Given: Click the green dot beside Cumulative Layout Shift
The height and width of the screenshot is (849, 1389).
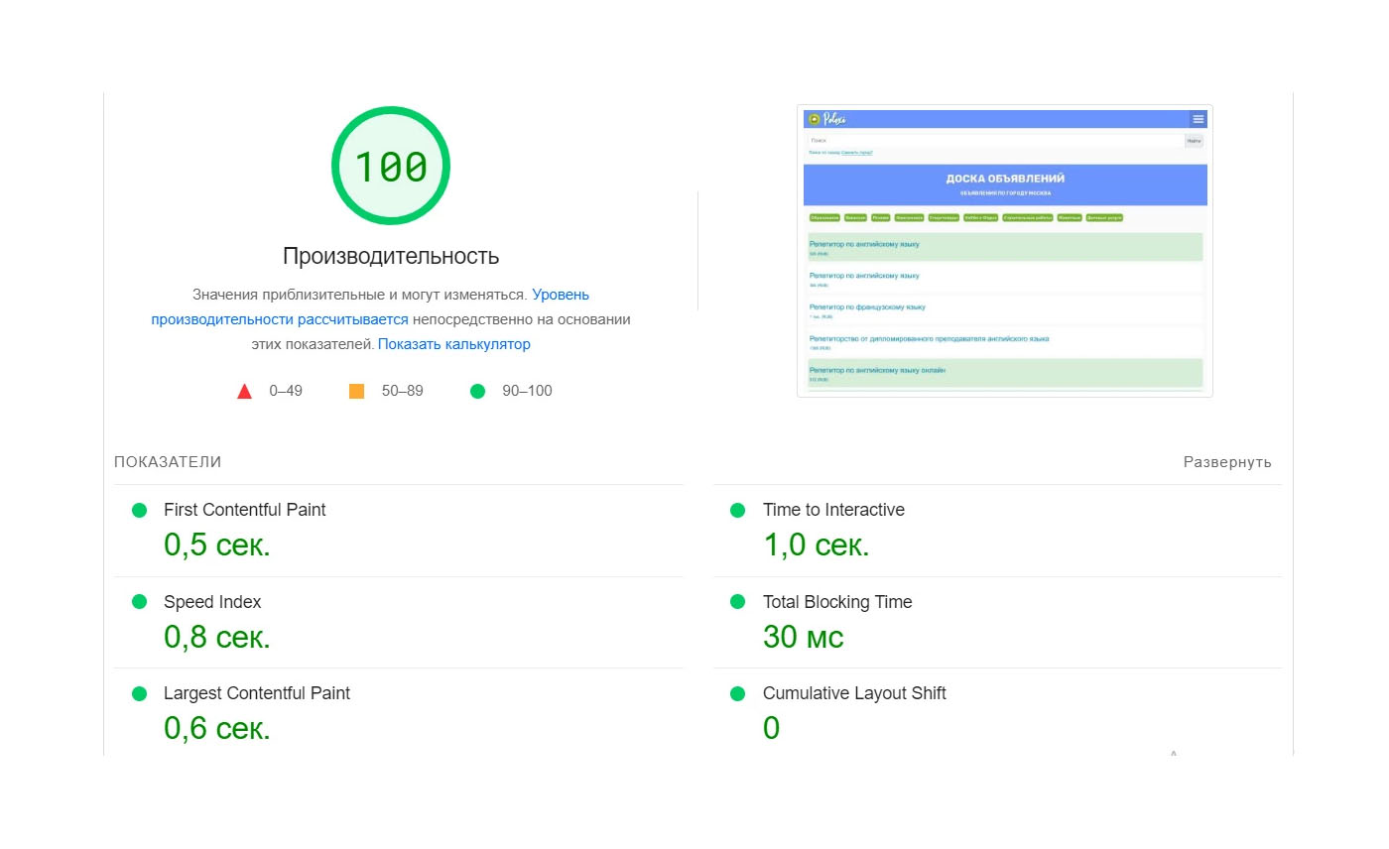Looking at the screenshot, I should pos(737,693).
